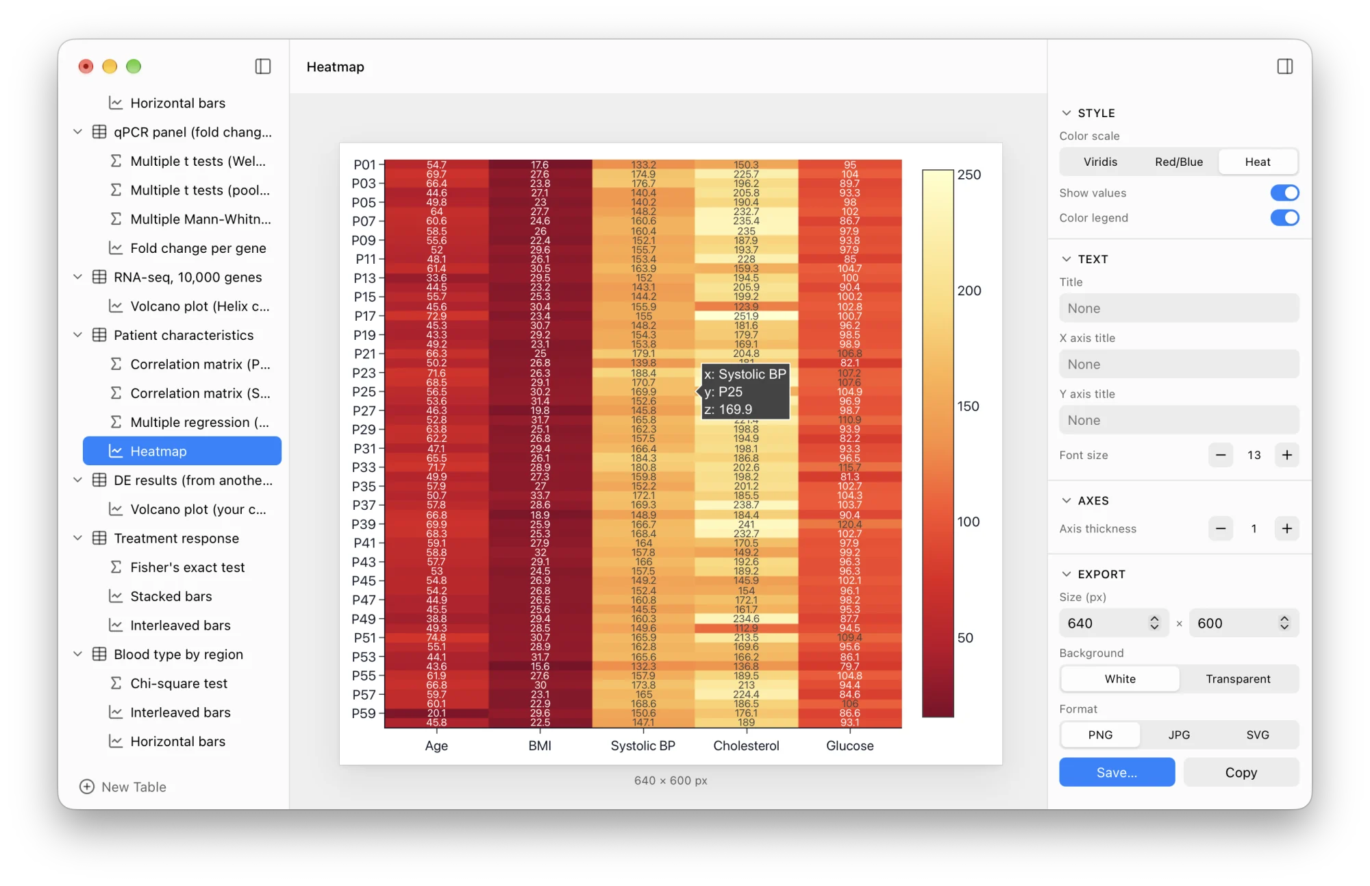Image resolution: width=1370 pixels, height=886 pixels.
Task: Click the DE results table icon
Action: (x=99, y=480)
